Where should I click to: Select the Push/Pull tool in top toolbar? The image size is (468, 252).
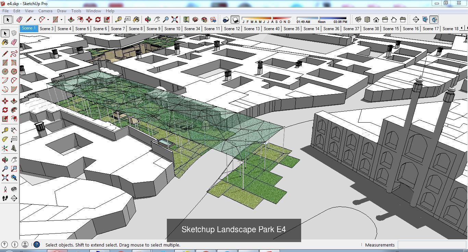coord(71,20)
